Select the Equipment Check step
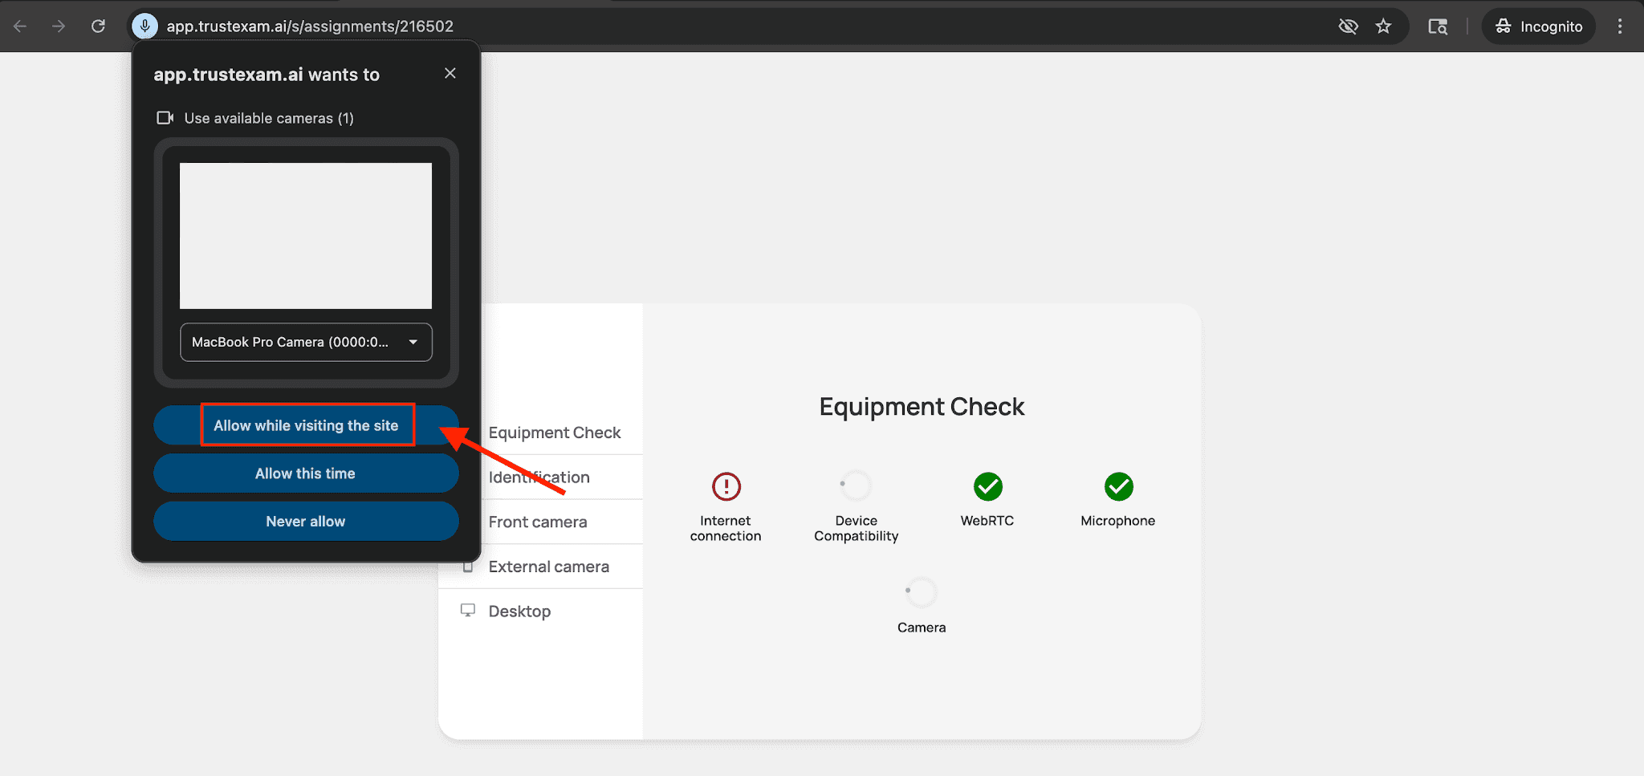The image size is (1644, 776). [x=555, y=433]
